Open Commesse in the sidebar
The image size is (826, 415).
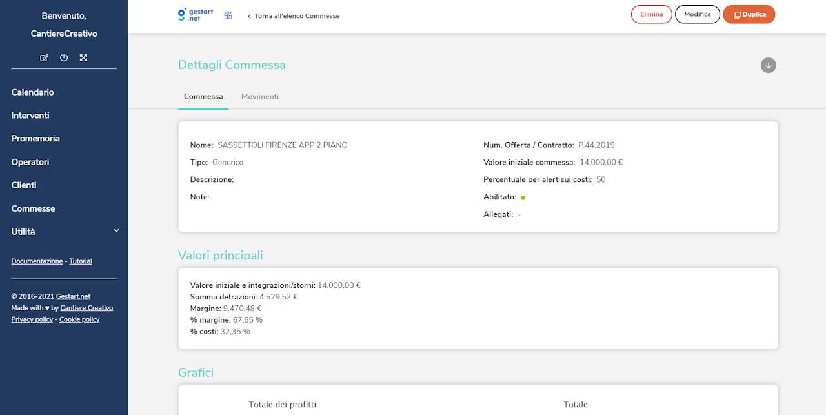tap(33, 208)
